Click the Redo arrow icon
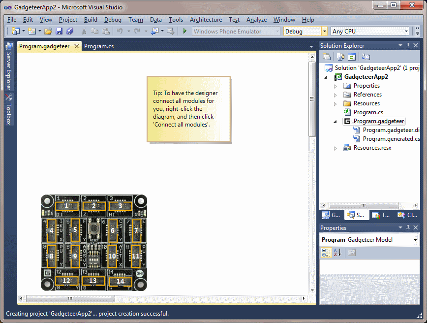The width and height of the screenshot is (427, 323). 137,32
